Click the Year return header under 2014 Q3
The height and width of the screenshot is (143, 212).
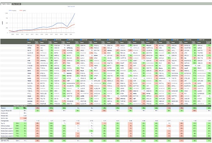coord(117,42)
